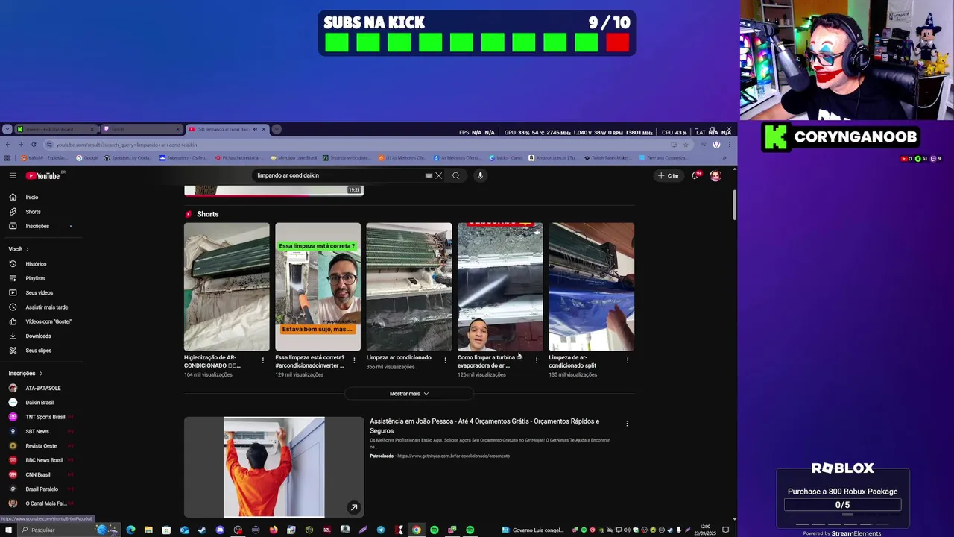Open a new browser tab
The height and width of the screenshot is (537, 954).
click(277, 129)
